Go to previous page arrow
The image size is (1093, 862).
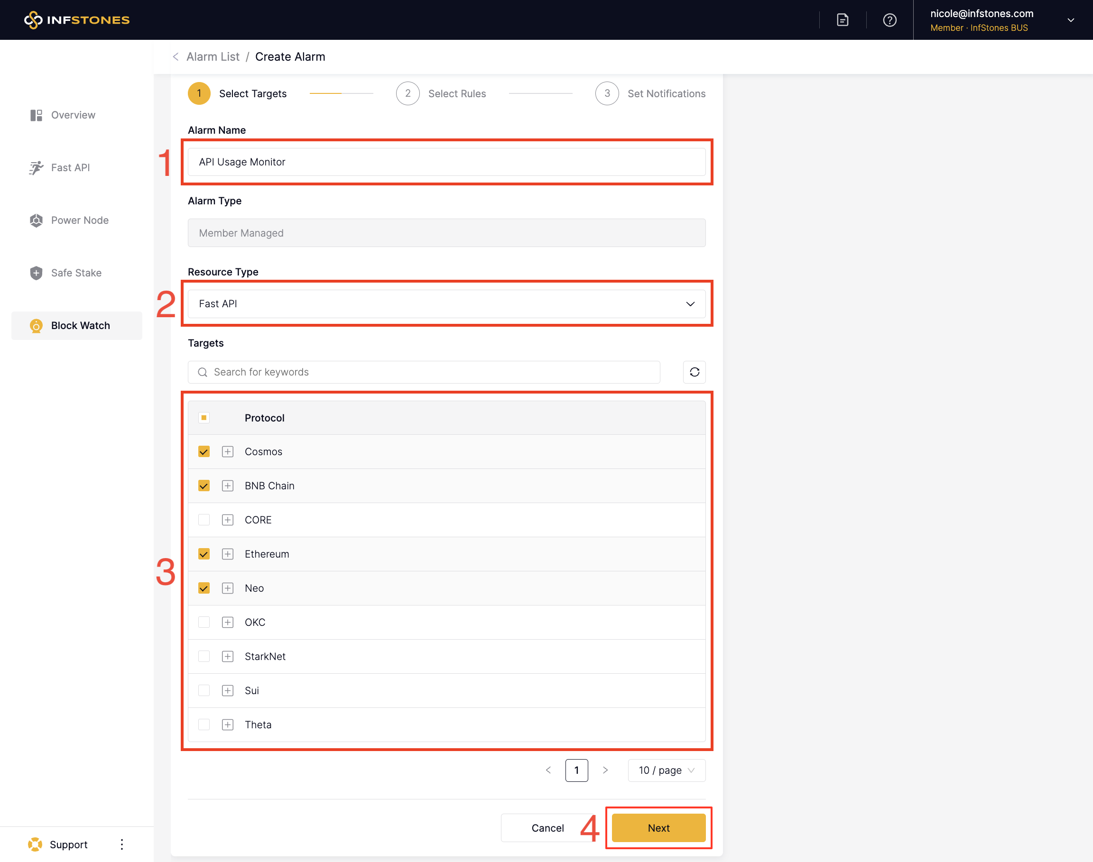tap(548, 770)
